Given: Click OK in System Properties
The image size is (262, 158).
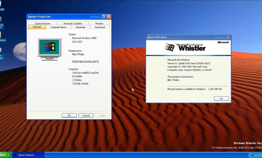Looking at the screenshot, I should [x=69, y=115].
